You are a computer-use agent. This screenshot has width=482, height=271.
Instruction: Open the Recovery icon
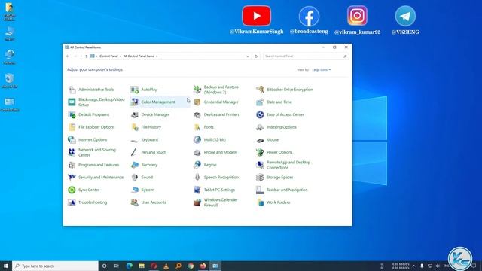(x=135, y=165)
